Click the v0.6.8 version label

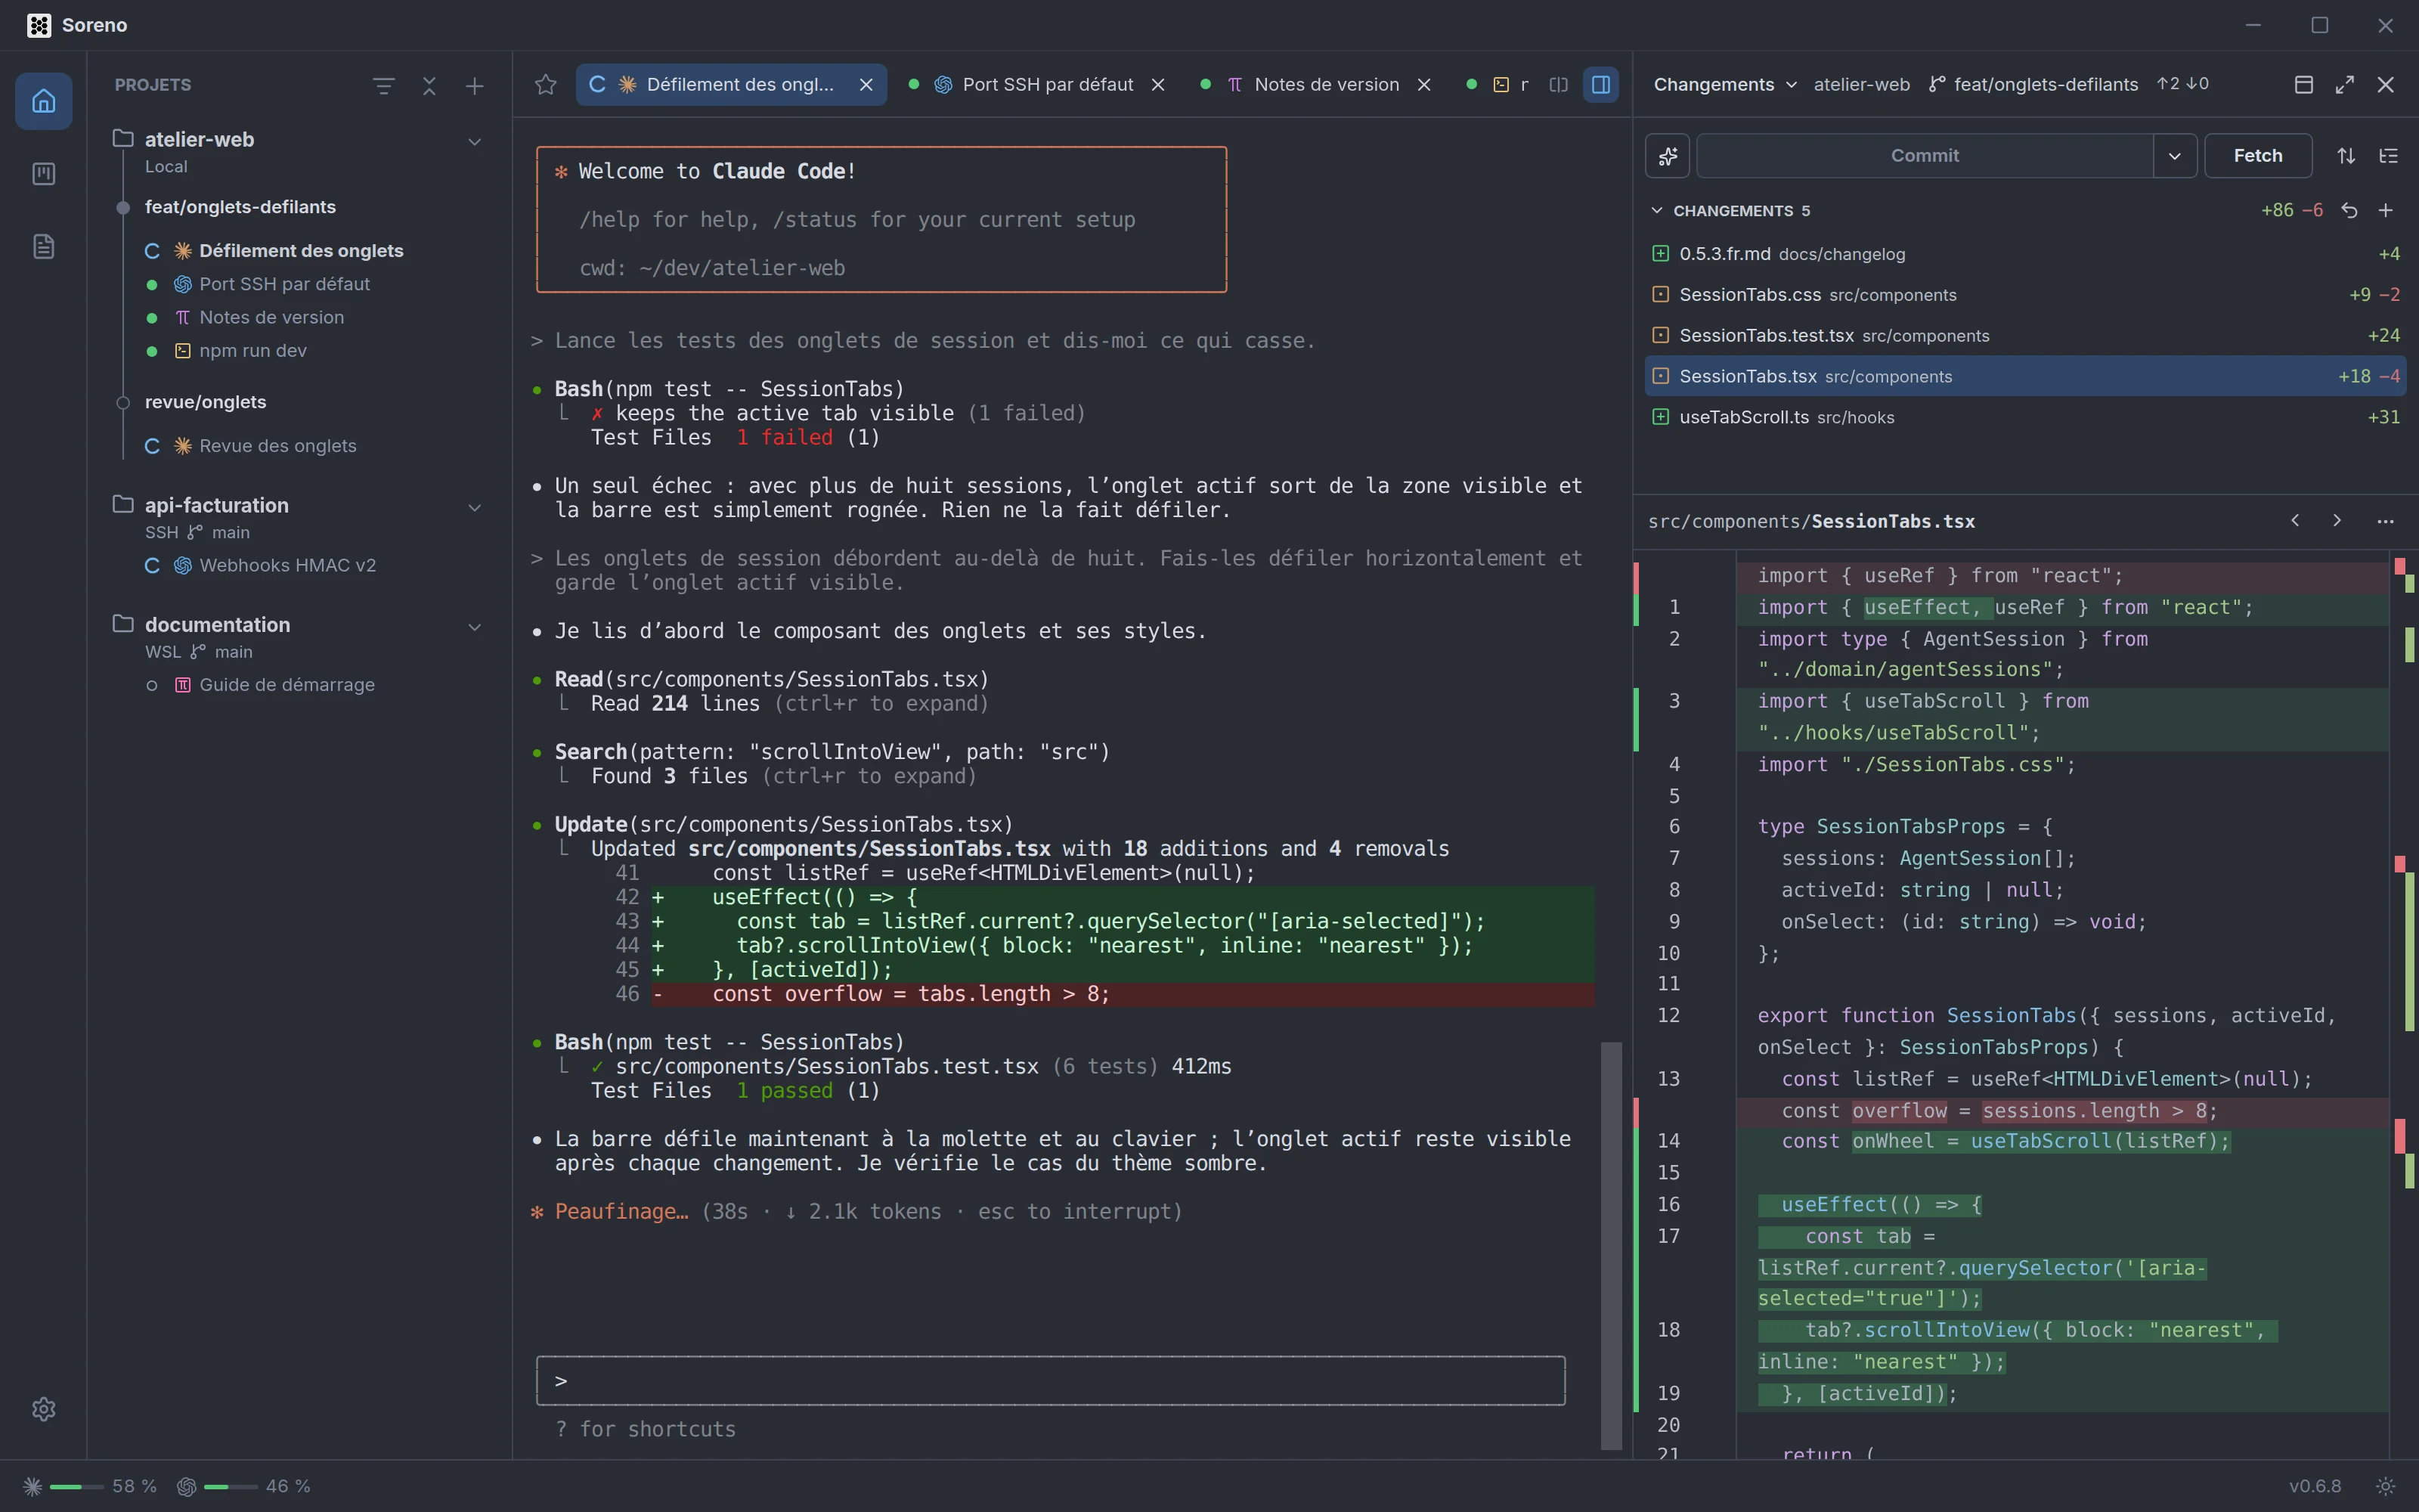click(2315, 1486)
